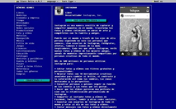Select the Navegación genre
Viewport: 176px width, 109px height.
point(23,38)
